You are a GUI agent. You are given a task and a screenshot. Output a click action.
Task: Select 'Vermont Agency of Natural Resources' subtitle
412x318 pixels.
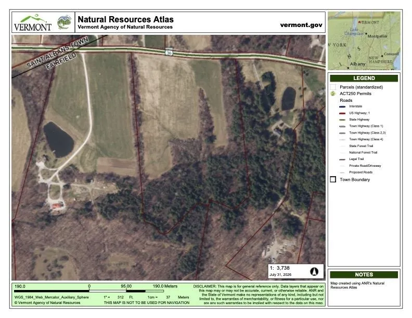tap(125, 27)
